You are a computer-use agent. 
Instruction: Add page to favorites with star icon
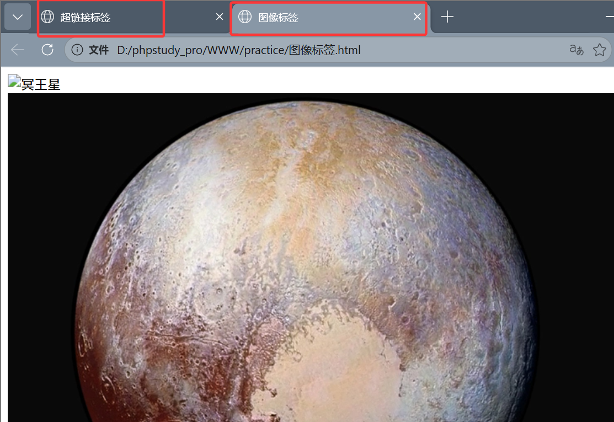click(x=600, y=50)
